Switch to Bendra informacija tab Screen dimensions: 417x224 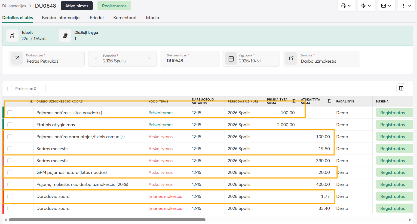61,18
